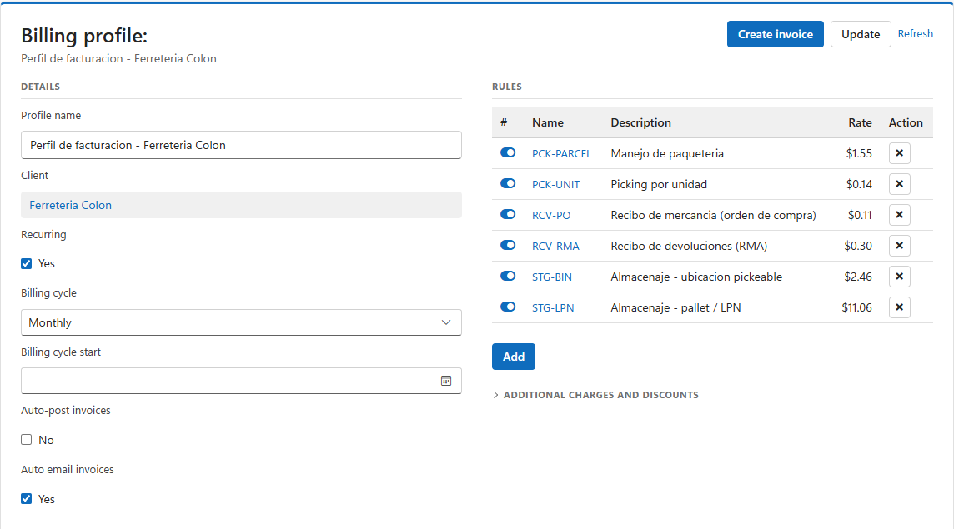Open the Ferreteria Colon client link
The width and height of the screenshot is (954, 529).
point(71,206)
